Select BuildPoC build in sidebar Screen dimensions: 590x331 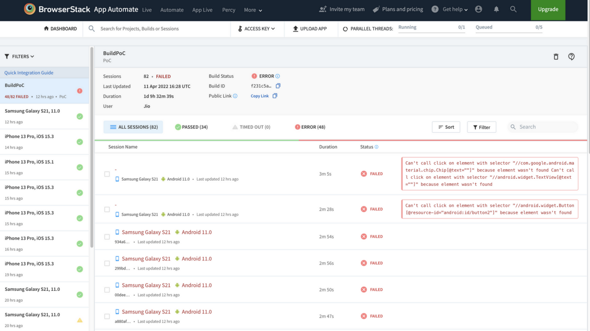pyautogui.click(x=45, y=90)
